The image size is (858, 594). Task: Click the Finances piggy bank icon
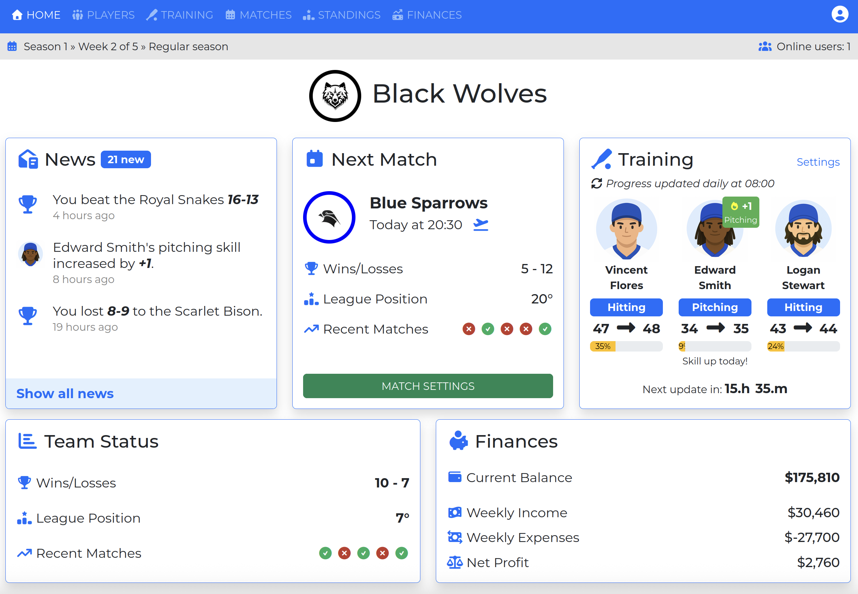(x=458, y=441)
